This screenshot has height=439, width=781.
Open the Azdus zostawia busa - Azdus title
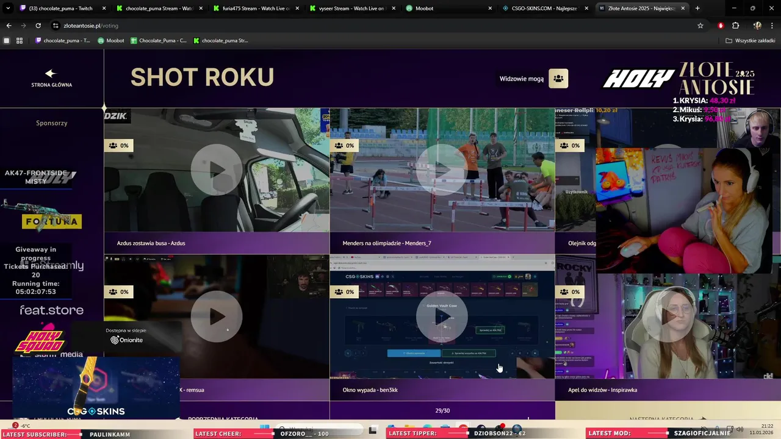pyautogui.click(x=151, y=243)
